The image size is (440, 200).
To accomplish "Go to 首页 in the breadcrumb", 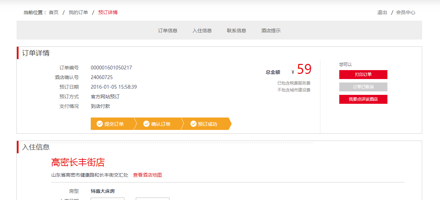I will pyautogui.click(x=54, y=12).
